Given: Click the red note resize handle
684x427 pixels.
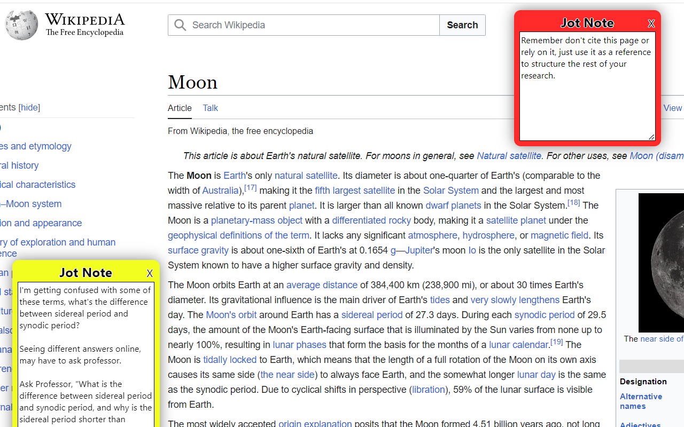Looking at the screenshot, I should coord(652,137).
